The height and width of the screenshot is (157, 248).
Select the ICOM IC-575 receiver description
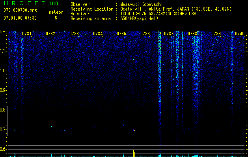tap(158, 14)
